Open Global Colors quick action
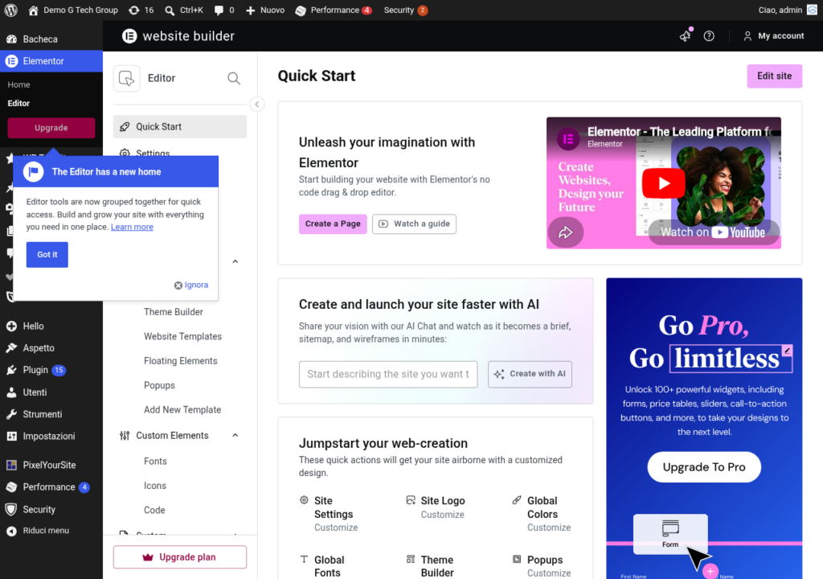Image resolution: width=823 pixels, height=579 pixels. click(543, 513)
